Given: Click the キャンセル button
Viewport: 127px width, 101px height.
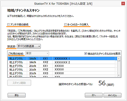Looking at the screenshot, I should coord(113,95).
